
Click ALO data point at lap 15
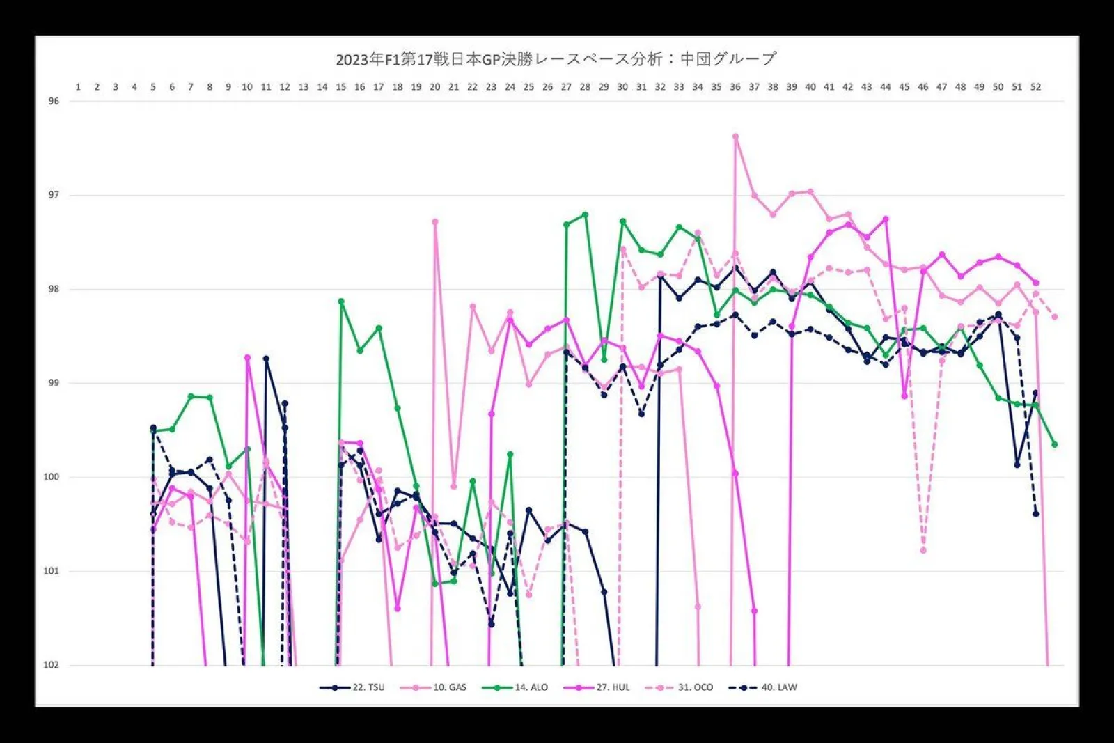tap(341, 301)
